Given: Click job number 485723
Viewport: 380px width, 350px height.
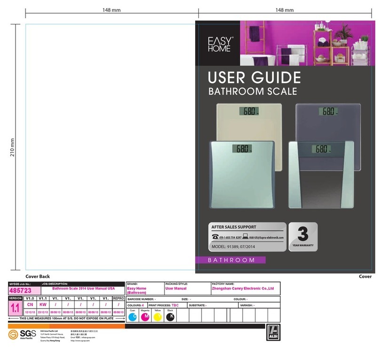Looking at the screenshot, I should pyautogui.click(x=20, y=291).
